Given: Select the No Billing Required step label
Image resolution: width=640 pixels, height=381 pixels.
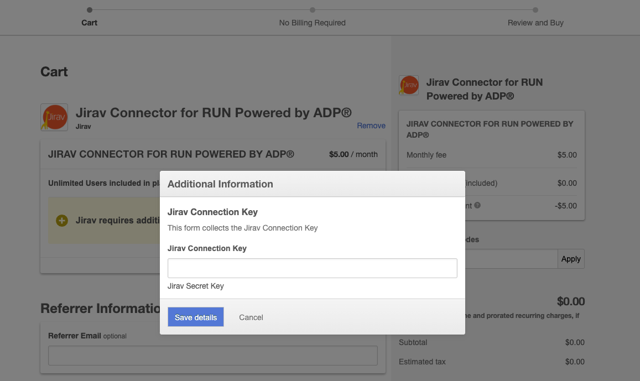Looking at the screenshot, I should coord(312,23).
